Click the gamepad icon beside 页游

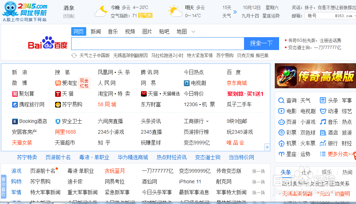pyautogui.click(x=281, y=122)
